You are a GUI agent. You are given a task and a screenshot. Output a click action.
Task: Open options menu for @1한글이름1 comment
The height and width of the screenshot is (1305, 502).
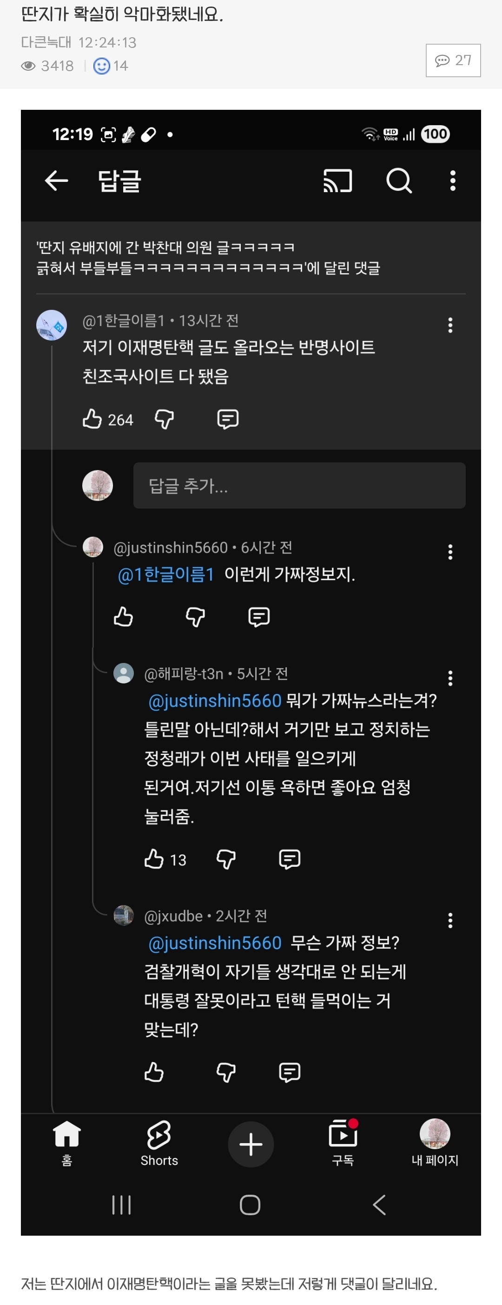[x=450, y=325]
